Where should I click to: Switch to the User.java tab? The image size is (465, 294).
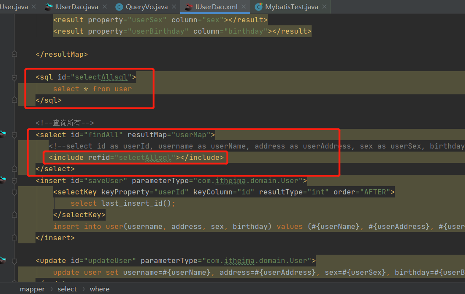click(x=14, y=7)
